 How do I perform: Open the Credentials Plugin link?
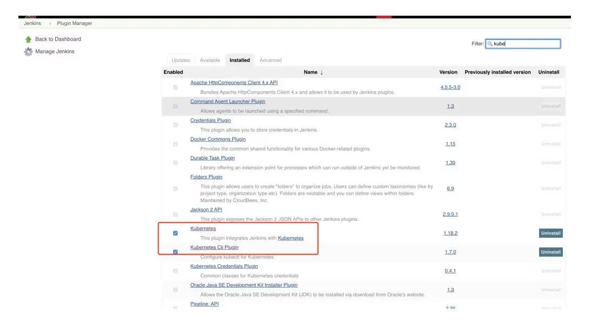click(x=211, y=120)
